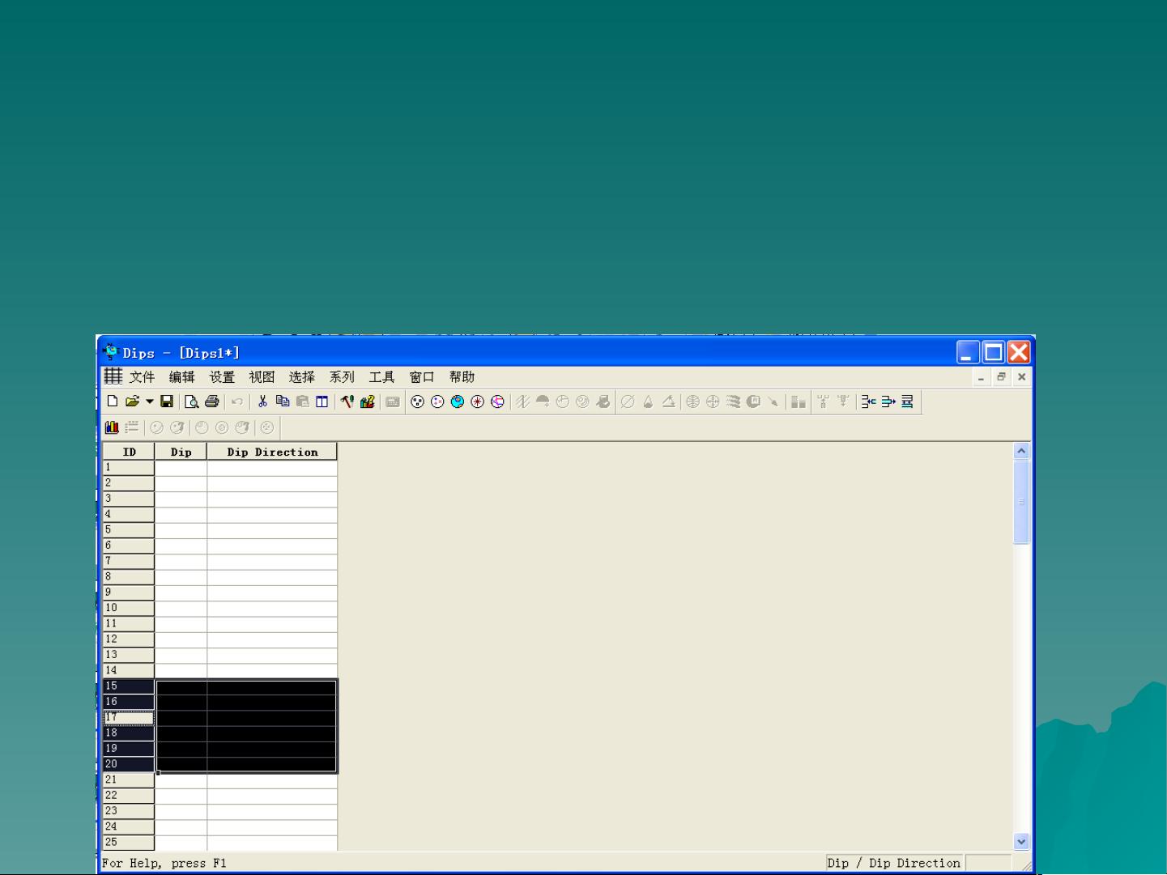1167x875 pixels.
Task: Click the hammer tool icon
Action: click(347, 401)
